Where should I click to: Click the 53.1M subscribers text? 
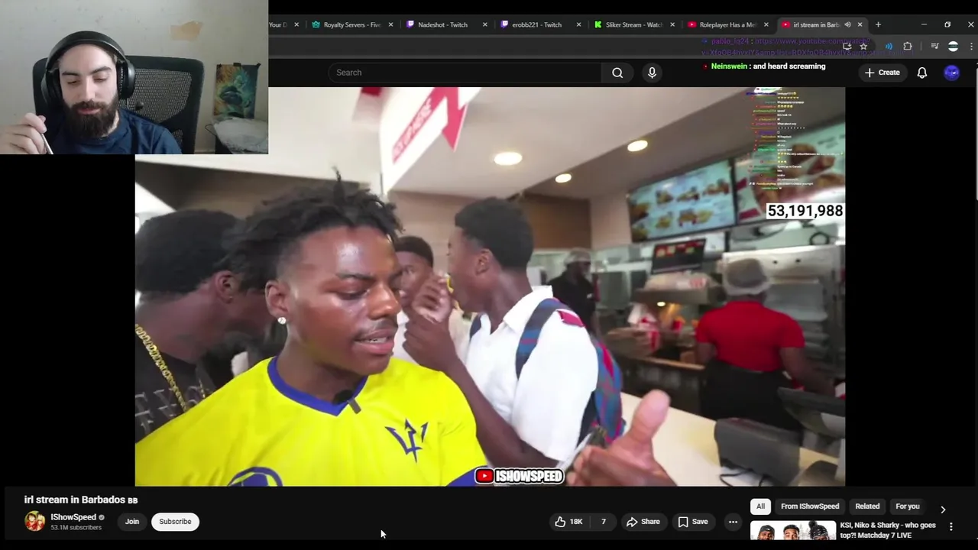coord(76,528)
